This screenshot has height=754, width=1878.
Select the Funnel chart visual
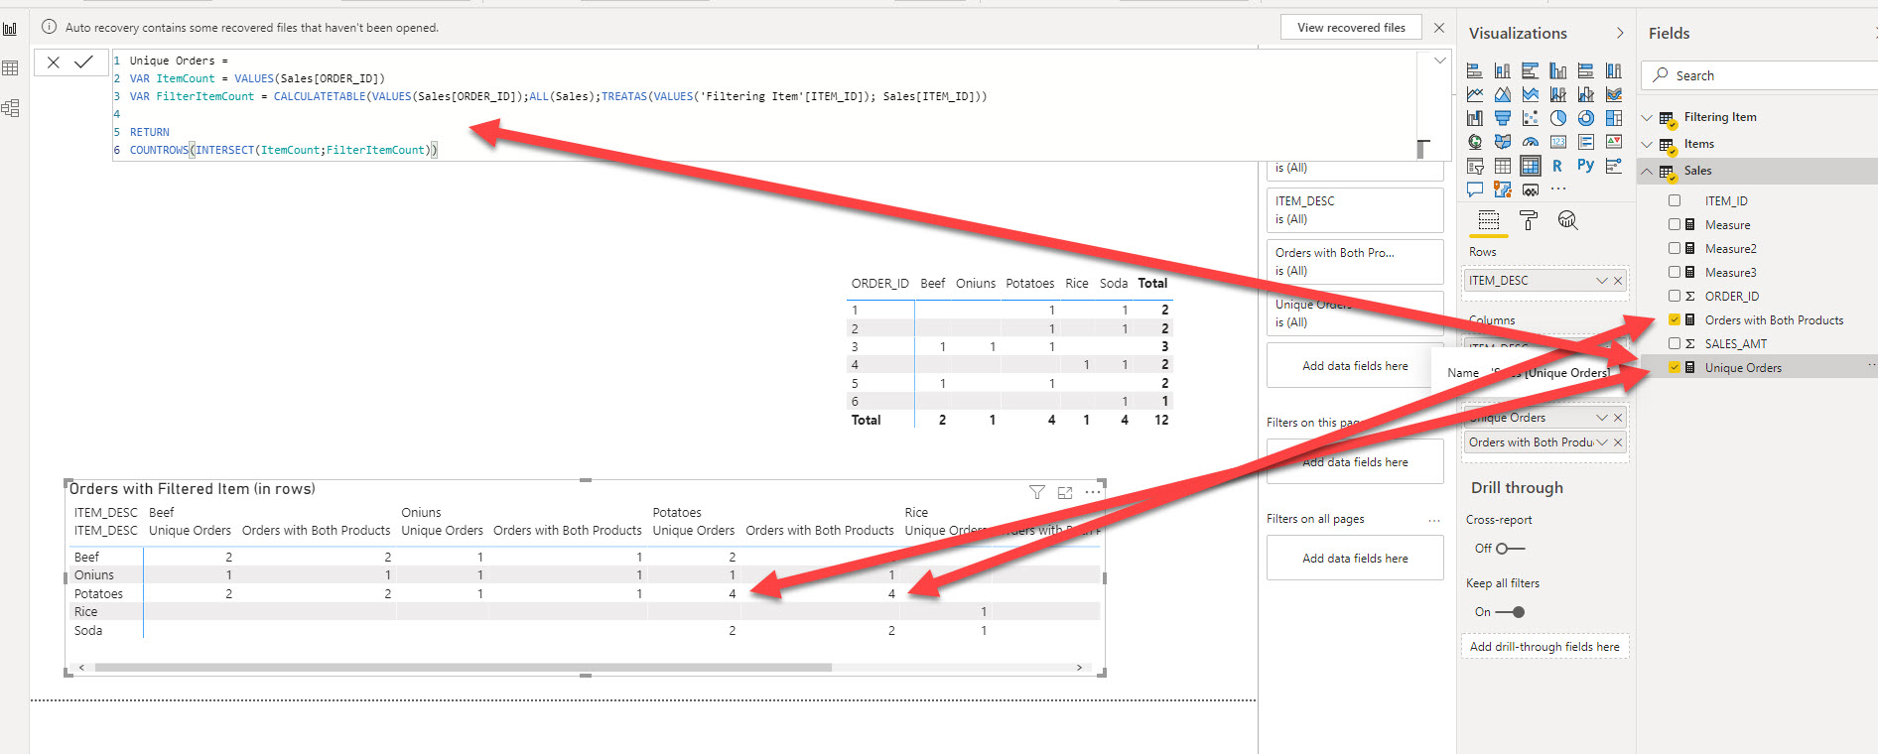pyautogui.click(x=1503, y=118)
